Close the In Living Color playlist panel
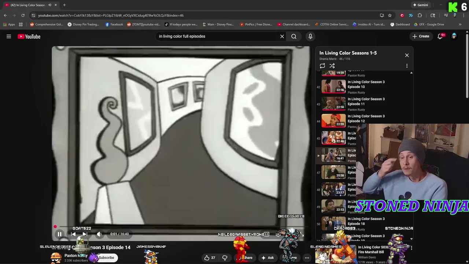 (x=407, y=55)
